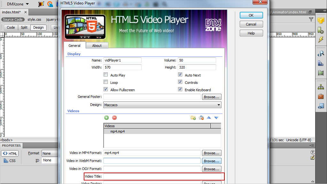Close the index.html document tab
327x184 pixels.
pos(26,12)
